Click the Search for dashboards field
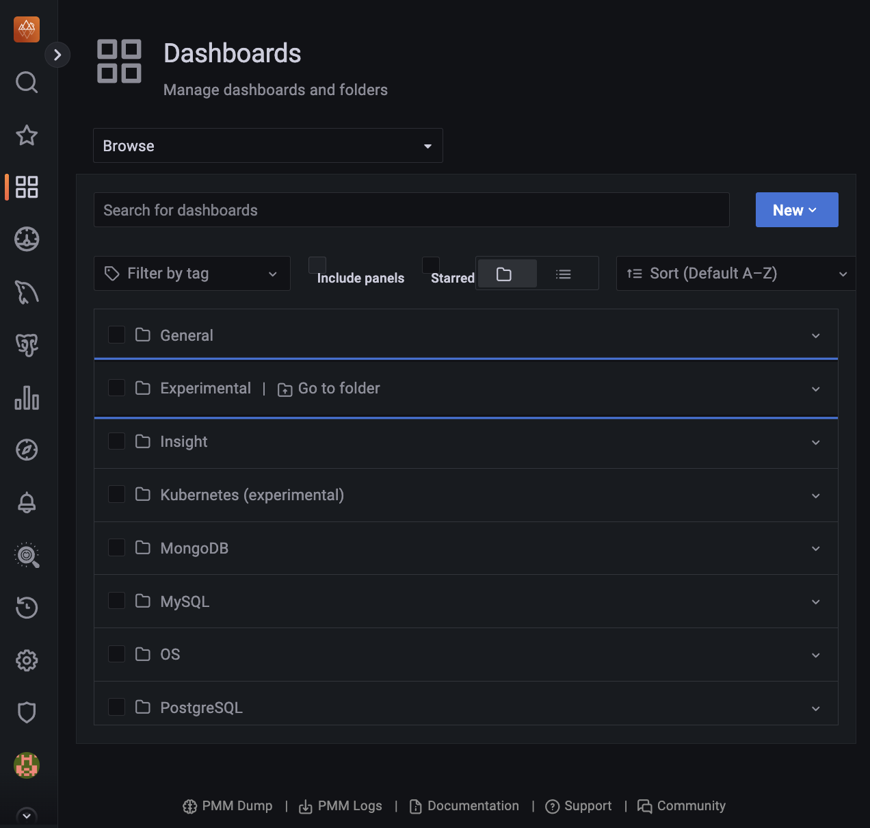This screenshot has width=870, height=828. 411,210
